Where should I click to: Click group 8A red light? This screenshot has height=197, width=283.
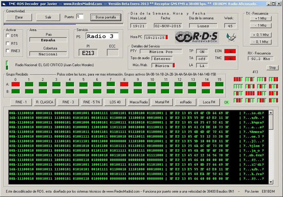124,84
